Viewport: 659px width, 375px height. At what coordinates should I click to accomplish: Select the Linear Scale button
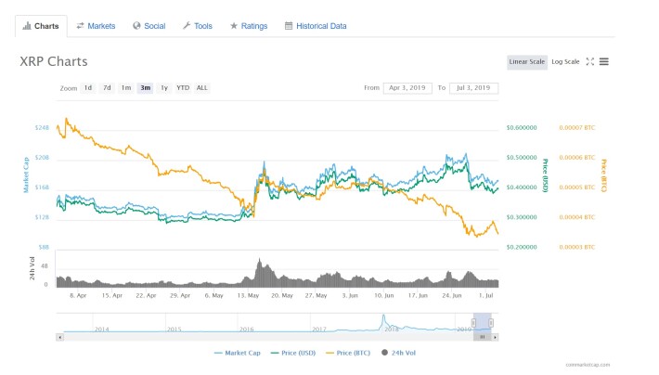527,62
